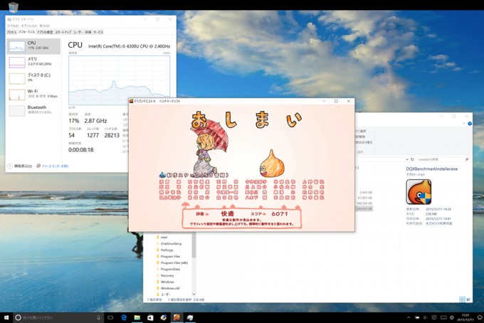Switch to the パフォーマンス tab in Task Manager
The width and height of the screenshot is (484, 323).
point(26,32)
